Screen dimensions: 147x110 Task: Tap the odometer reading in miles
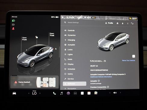point(94,66)
